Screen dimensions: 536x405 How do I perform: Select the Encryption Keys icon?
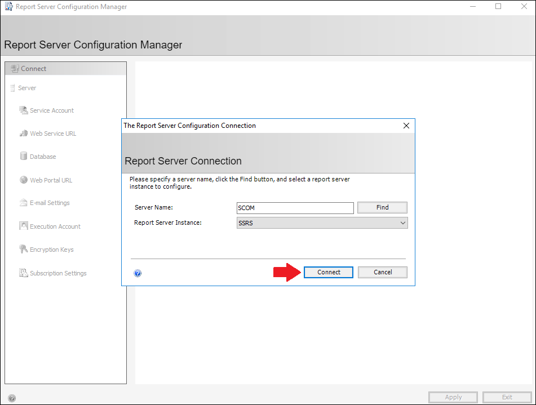[x=23, y=249]
